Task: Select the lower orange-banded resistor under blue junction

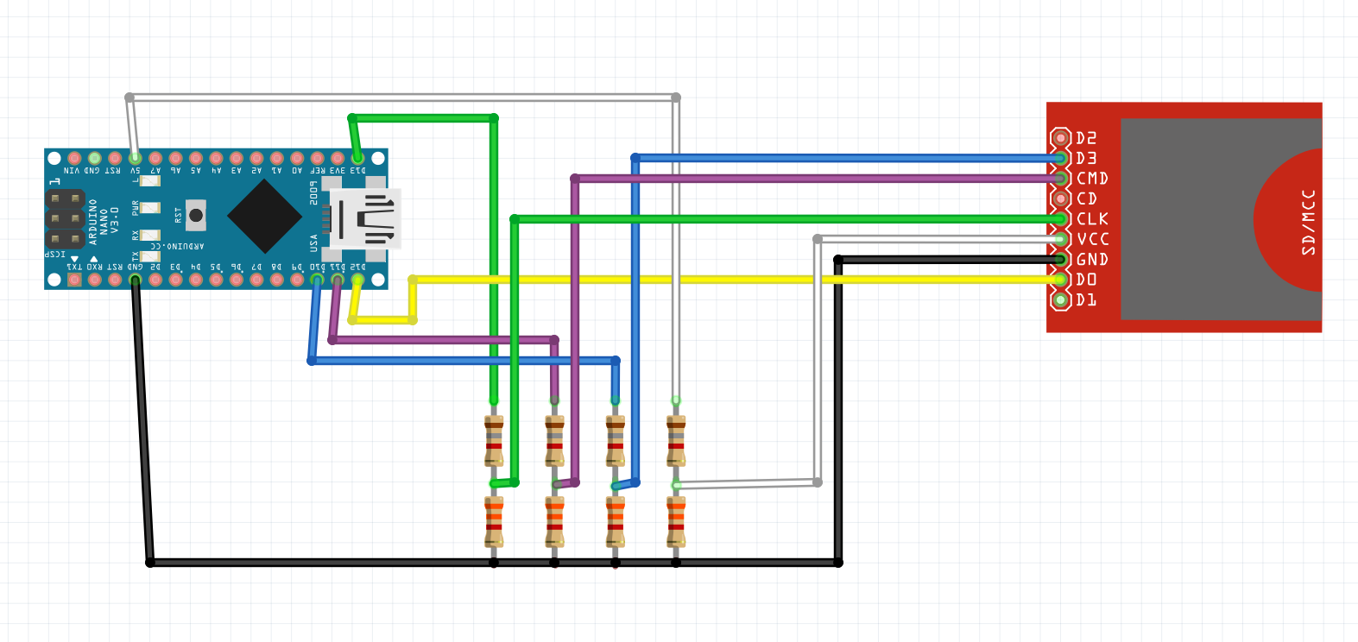Action: (616, 522)
